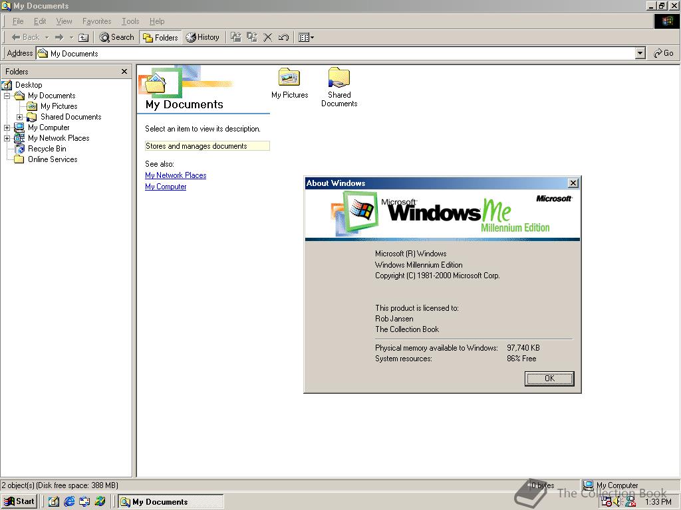Screen dimensions: 681x510
Task: Expand the address bar dropdown
Action: coord(640,53)
